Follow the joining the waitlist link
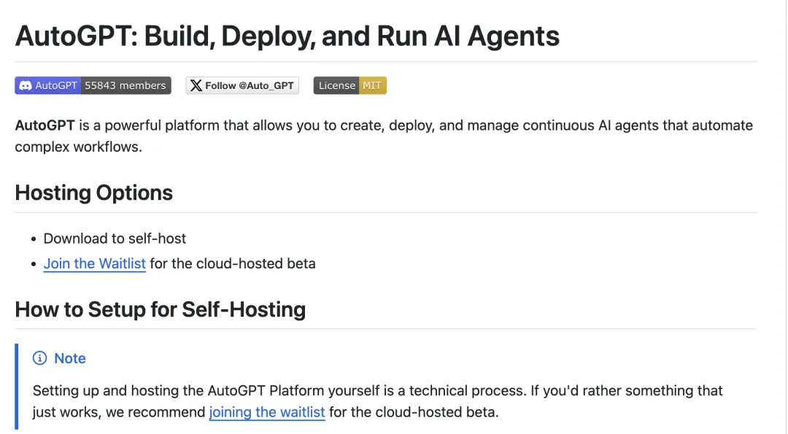 [x=267, y=412]
